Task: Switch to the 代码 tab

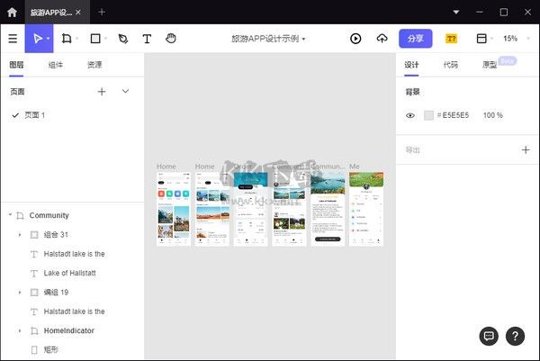Action: tap(450, 65)
